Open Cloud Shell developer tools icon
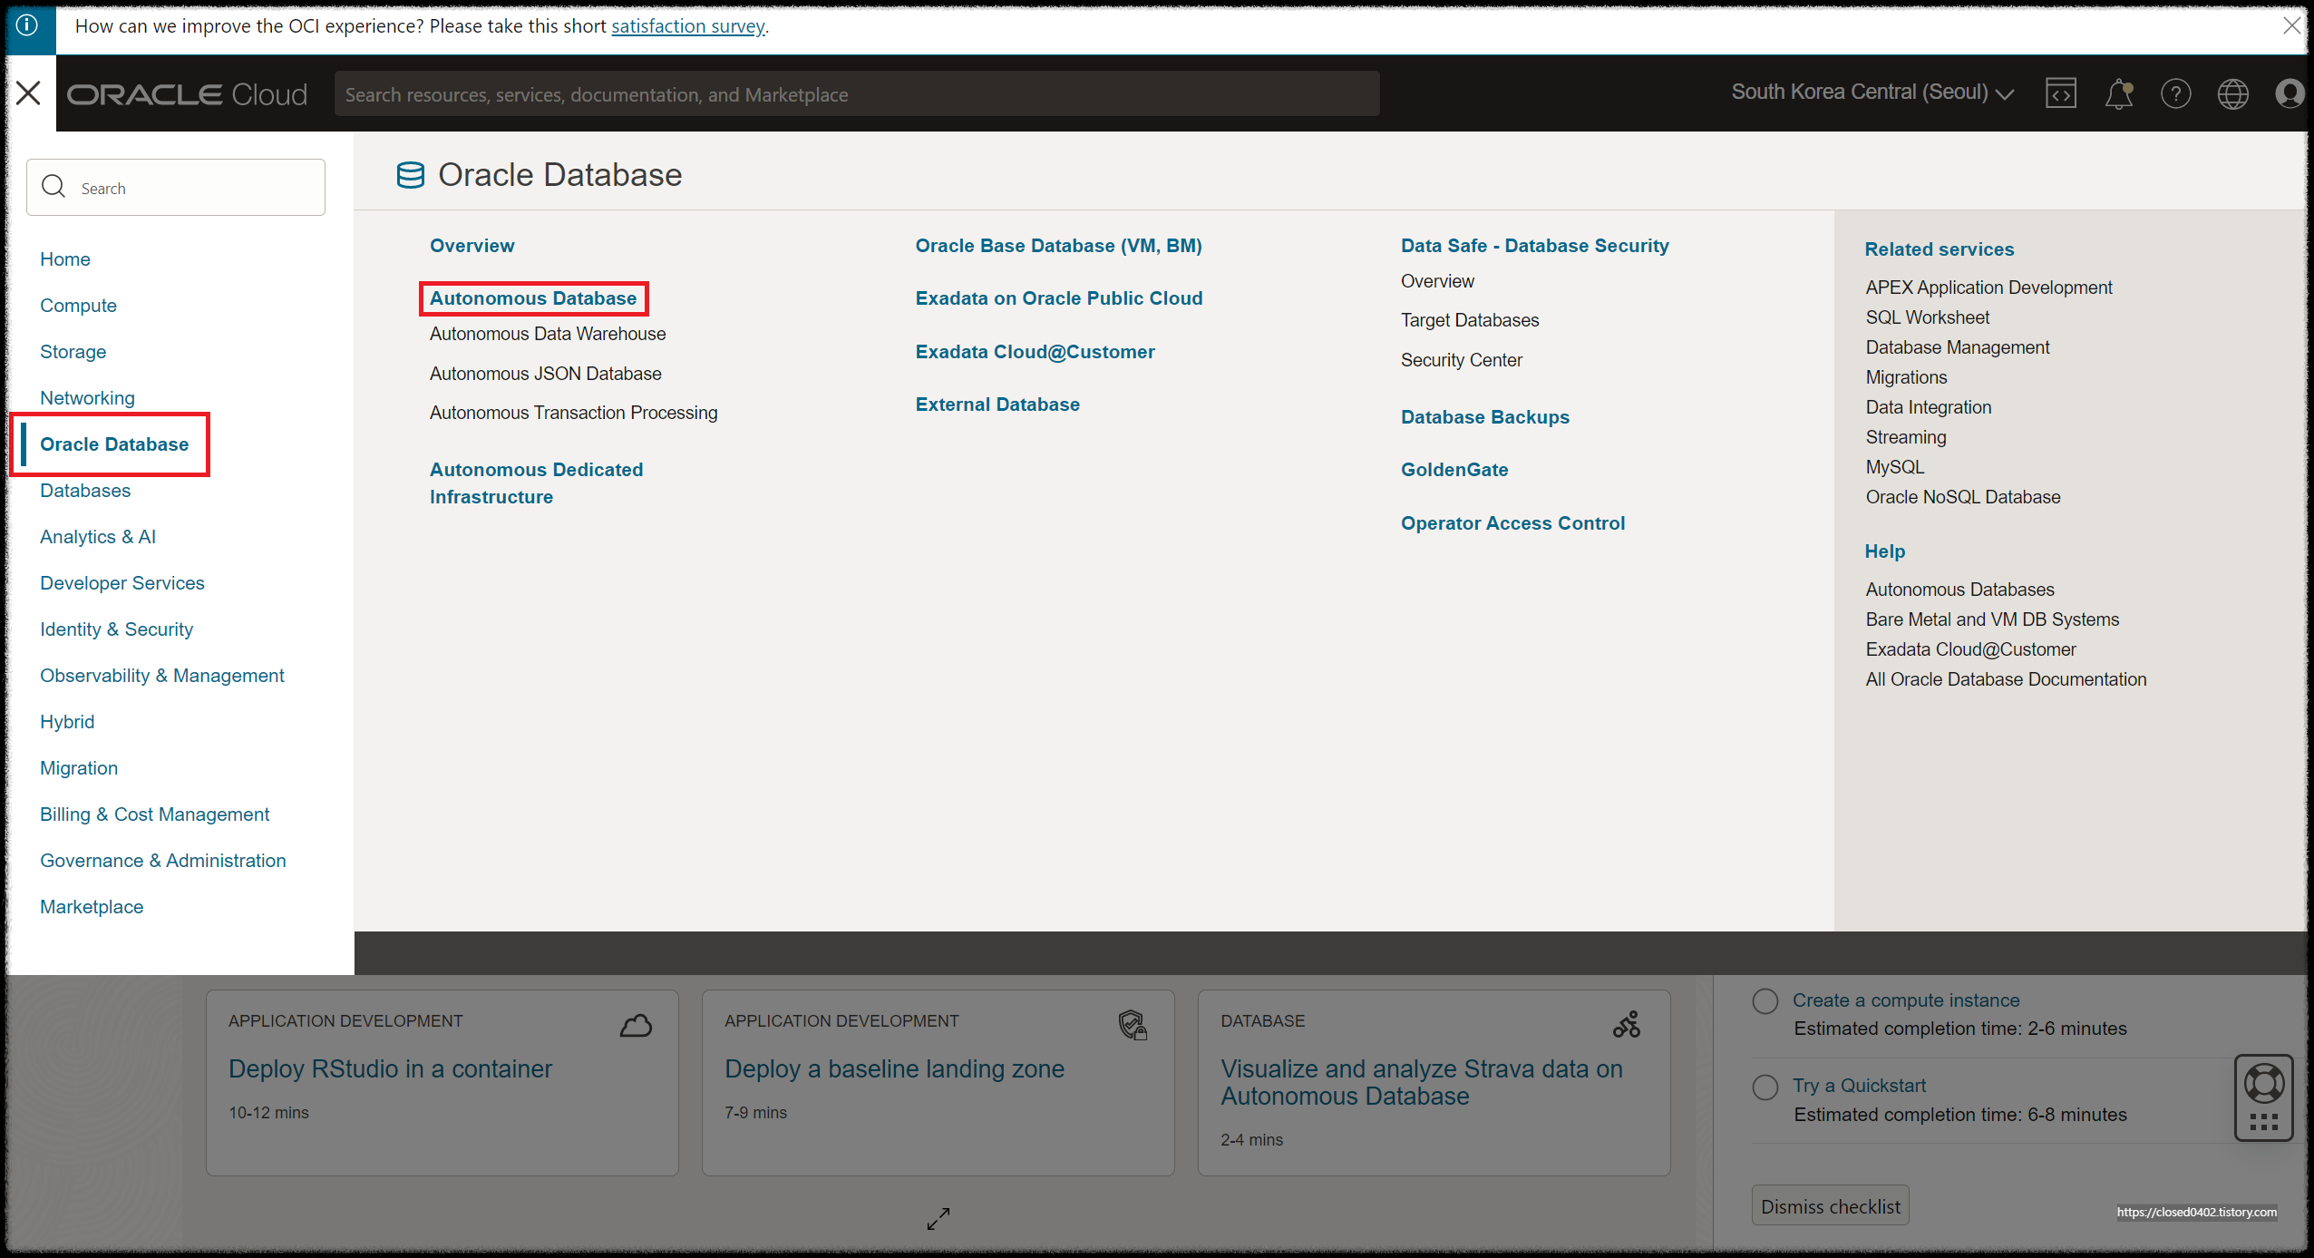The width and height of the screenshot is (2314, 1258). click(2060, 93)
